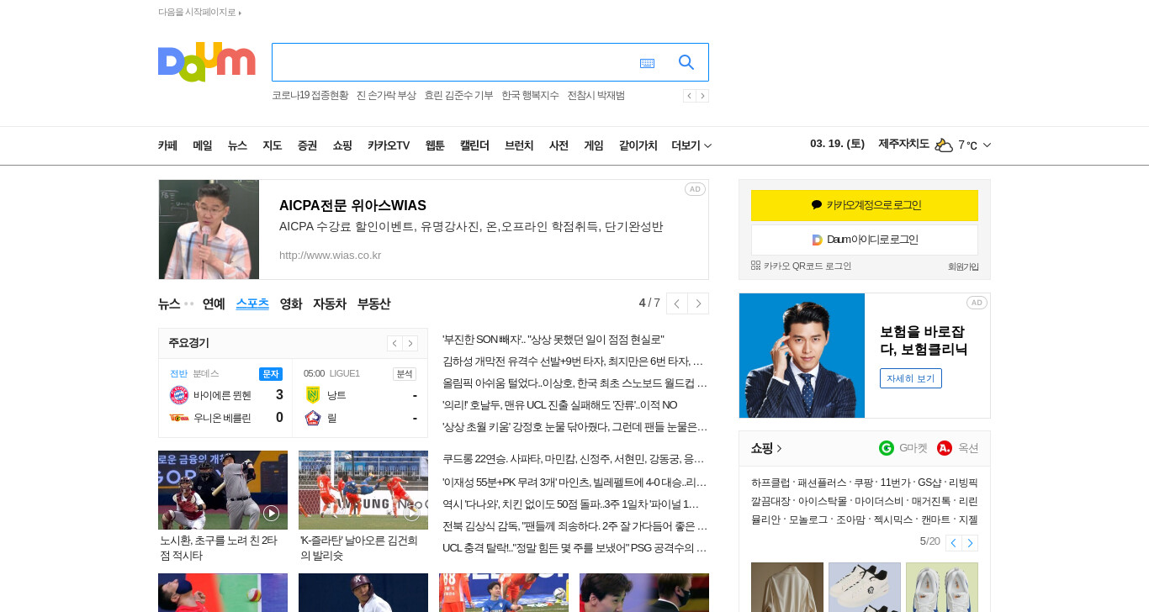Image resolution: width=1149 pixels, height=612 pixels.
Task: Select the 스포츠 news tab
Action: pyautogui.click(x=252, y=303)
